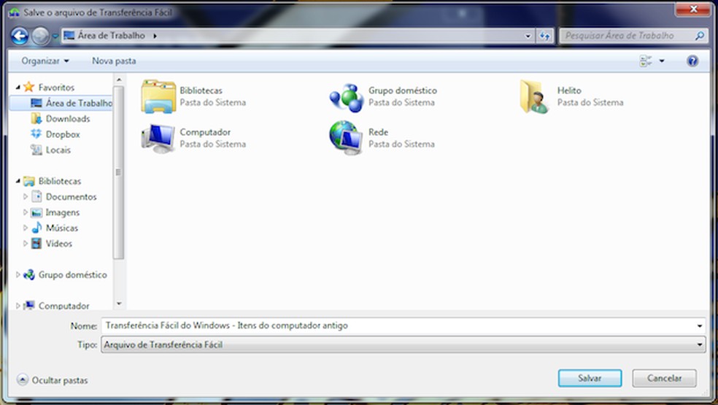The width and height of the screenshot is (718, 405).
Task: Select the Bibliotecas folder icon in the file list
Action: coord(158,96)
